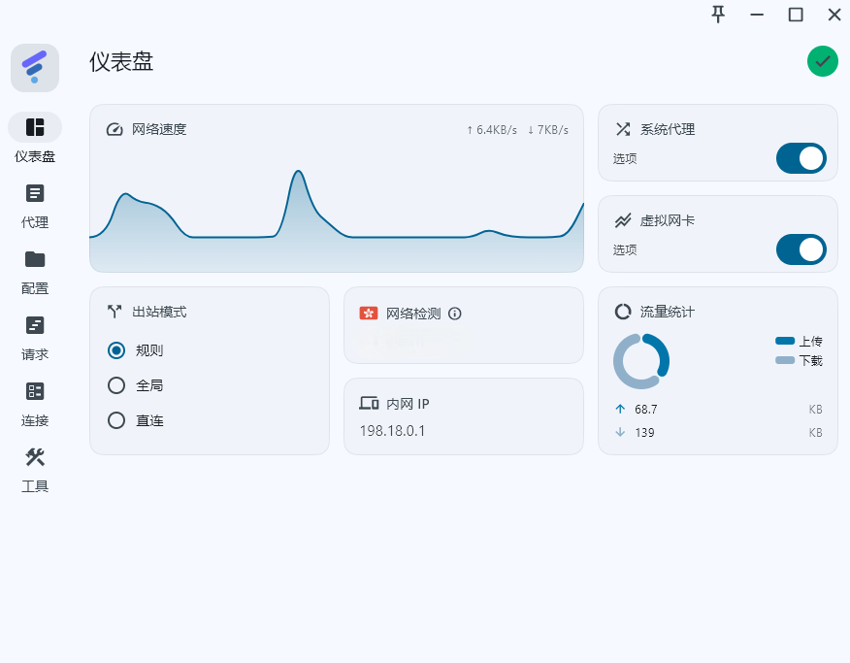Toggle the 虚拟网卡 virtual NIC switch
Screen dimensions: 850x663
(x=801, y=249)
